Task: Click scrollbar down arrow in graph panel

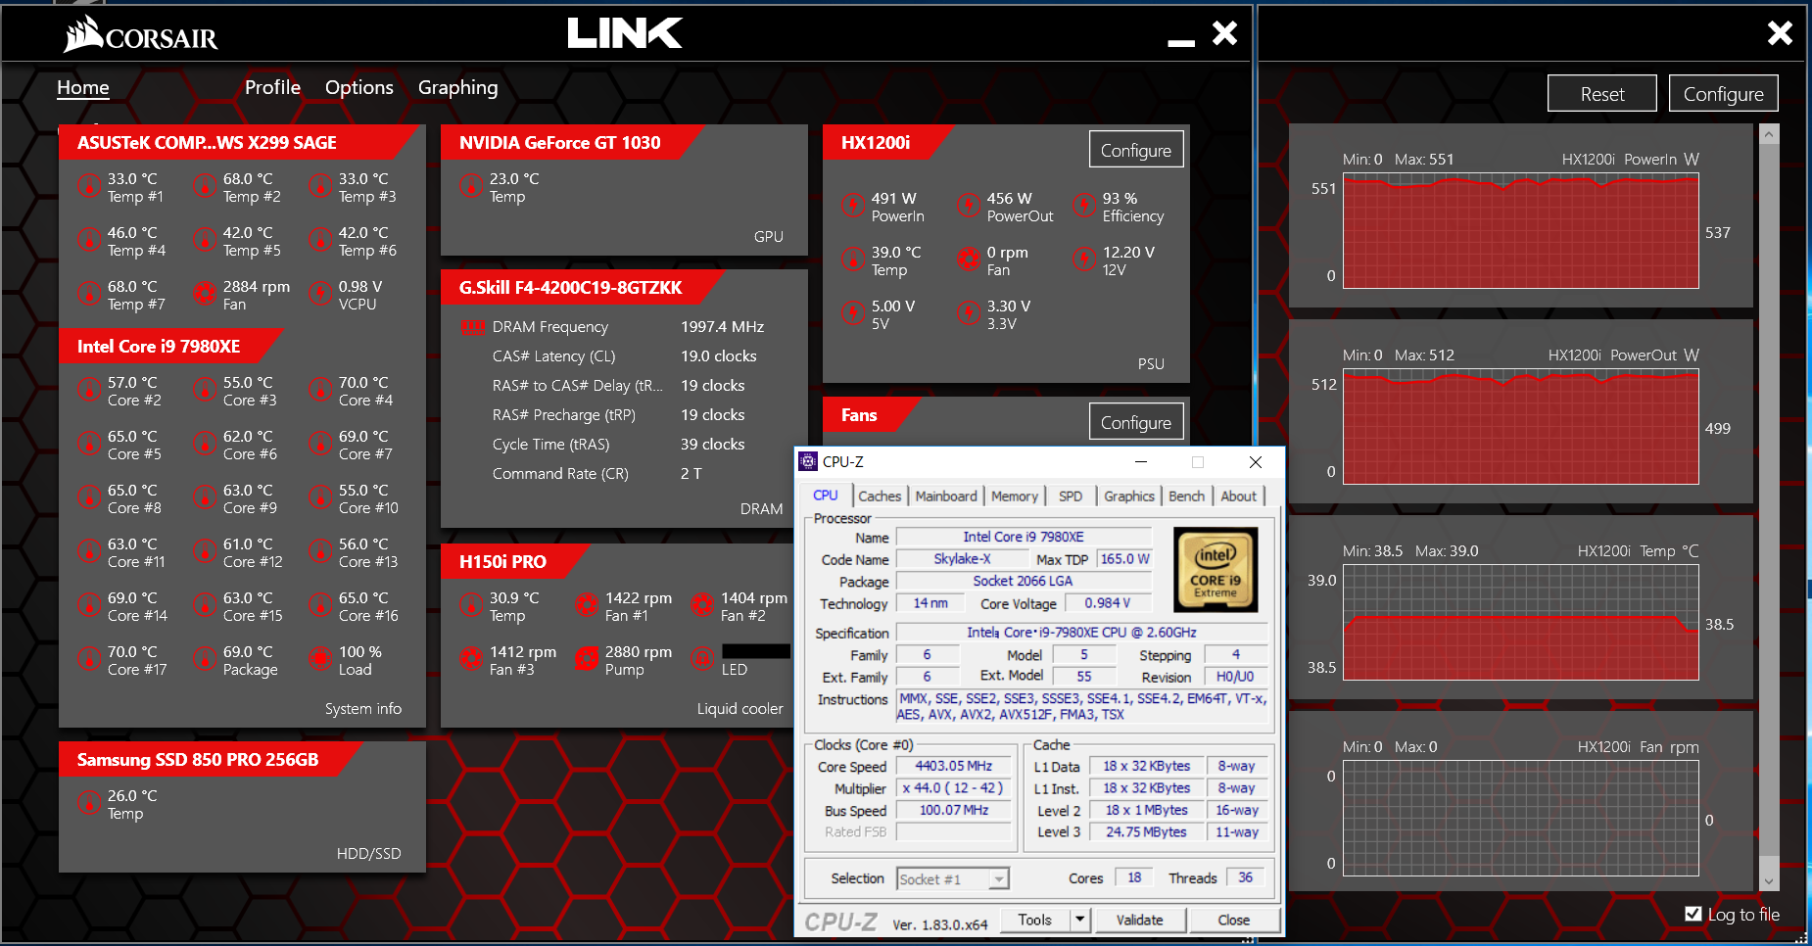Action: pyautogui.click(x=1769, y=881)
